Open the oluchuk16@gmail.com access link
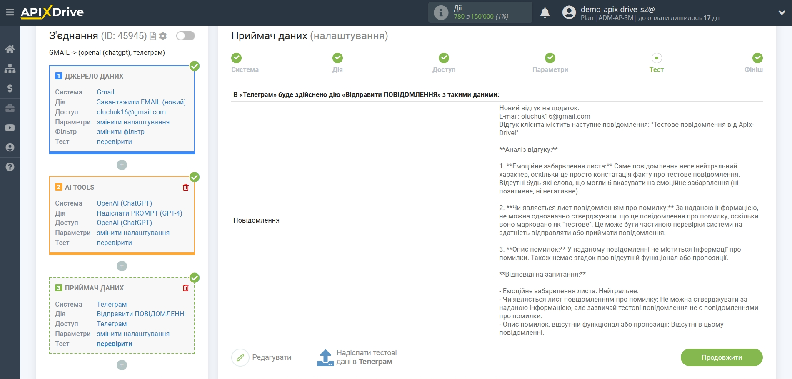 click(131, 112)
